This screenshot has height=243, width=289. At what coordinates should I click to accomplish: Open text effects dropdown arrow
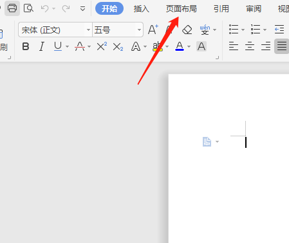tap(145, 46)
